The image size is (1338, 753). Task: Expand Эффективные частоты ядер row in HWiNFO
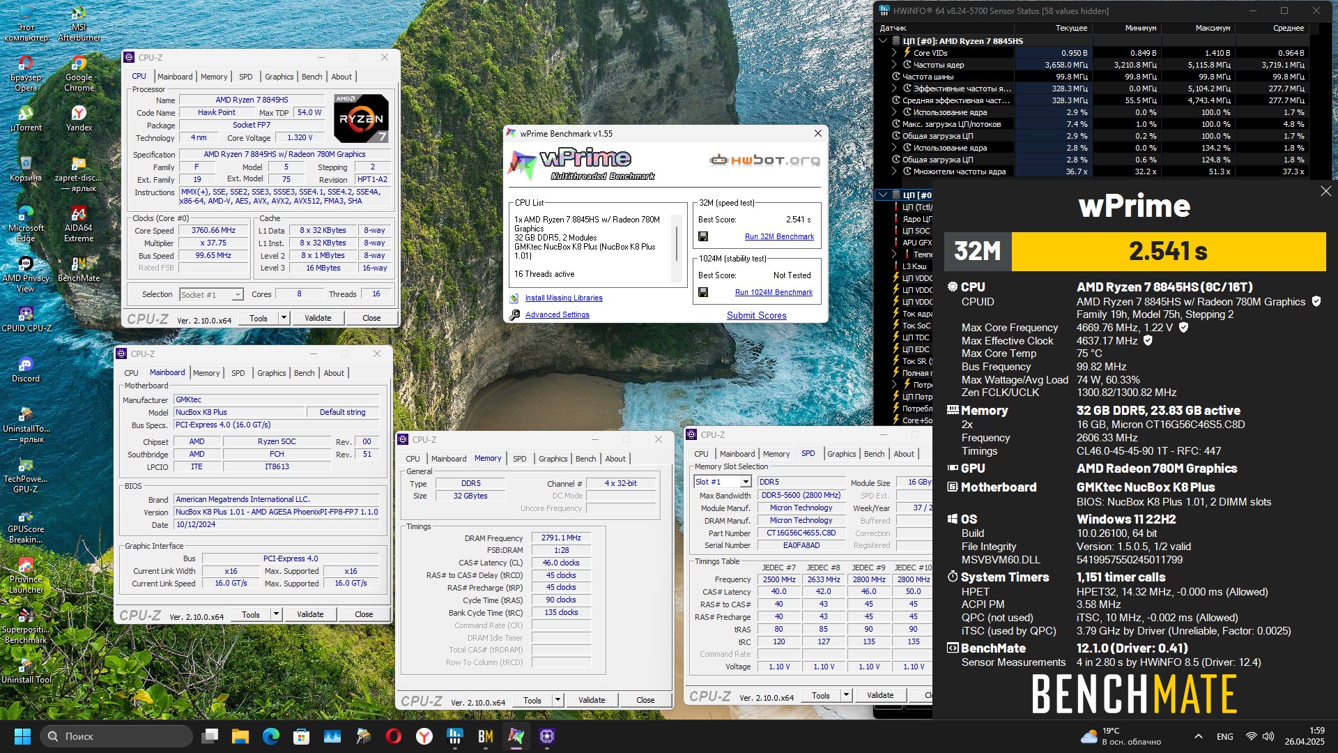(x=895, y=88)
